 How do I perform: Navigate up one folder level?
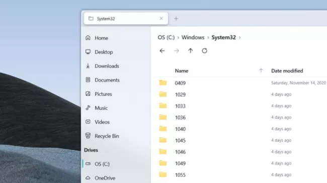click(190, 51)
